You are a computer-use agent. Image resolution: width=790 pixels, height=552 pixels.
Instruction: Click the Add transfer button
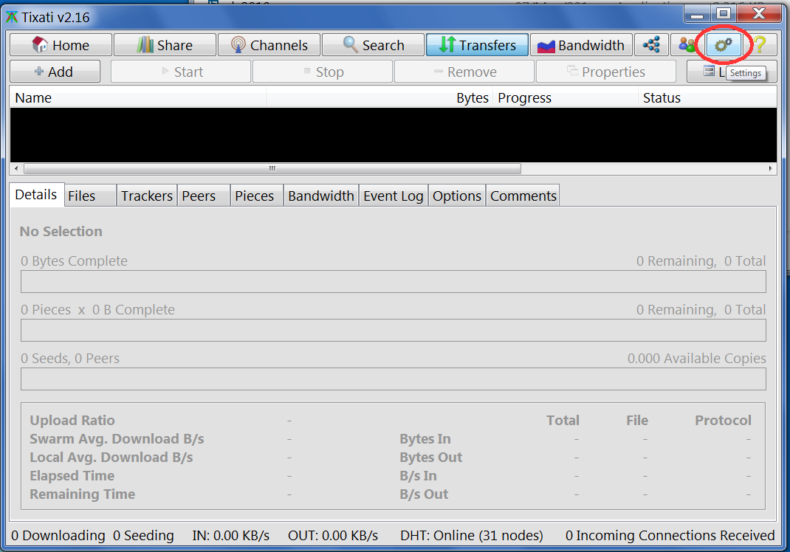coord(55,72)
